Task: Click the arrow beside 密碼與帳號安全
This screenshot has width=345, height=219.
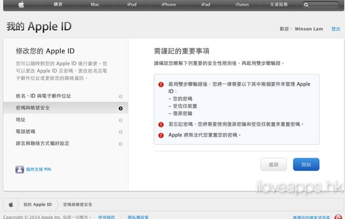Action: tap(121, 108)
